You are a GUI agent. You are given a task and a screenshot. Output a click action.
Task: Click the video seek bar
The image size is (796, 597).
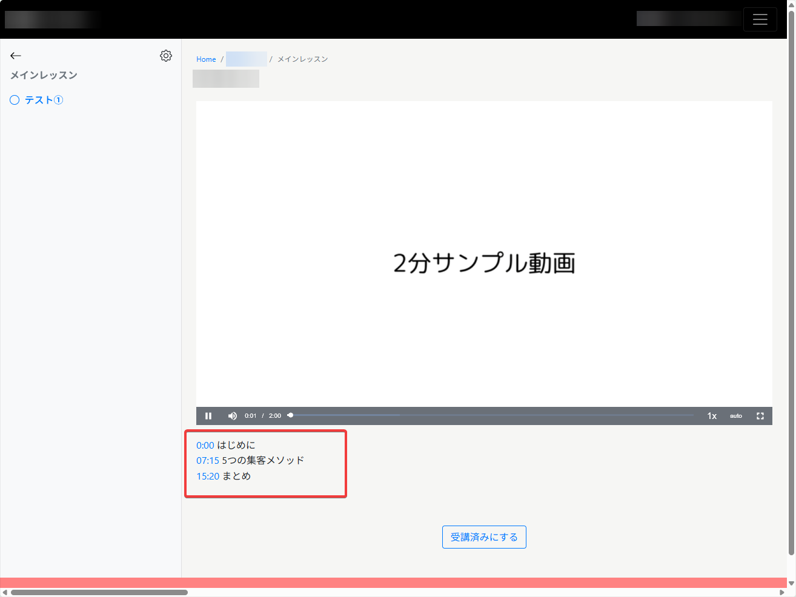click(x=491, y=415)
